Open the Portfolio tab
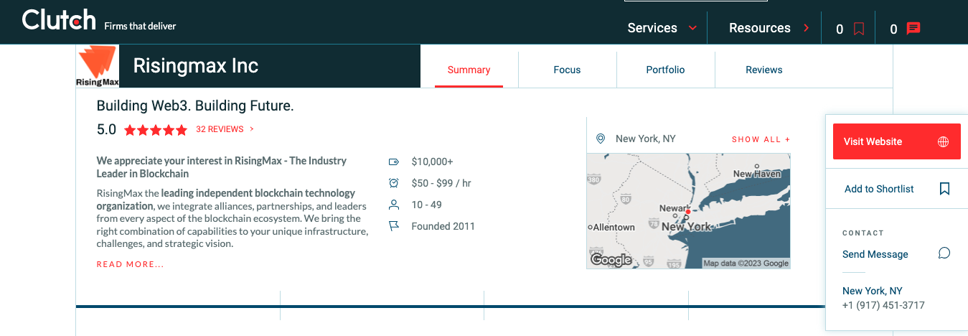Screen dimensions: 968x336 pyautogui.click(x=665, y=70)
